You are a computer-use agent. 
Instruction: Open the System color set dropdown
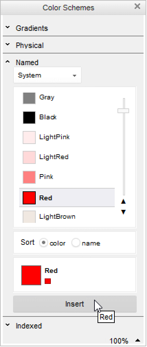(x=47, y=75)
